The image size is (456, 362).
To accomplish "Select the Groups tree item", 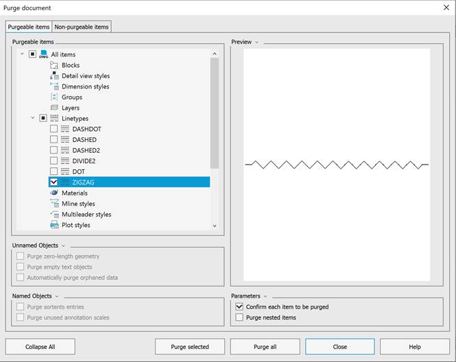I will [72, 97].
